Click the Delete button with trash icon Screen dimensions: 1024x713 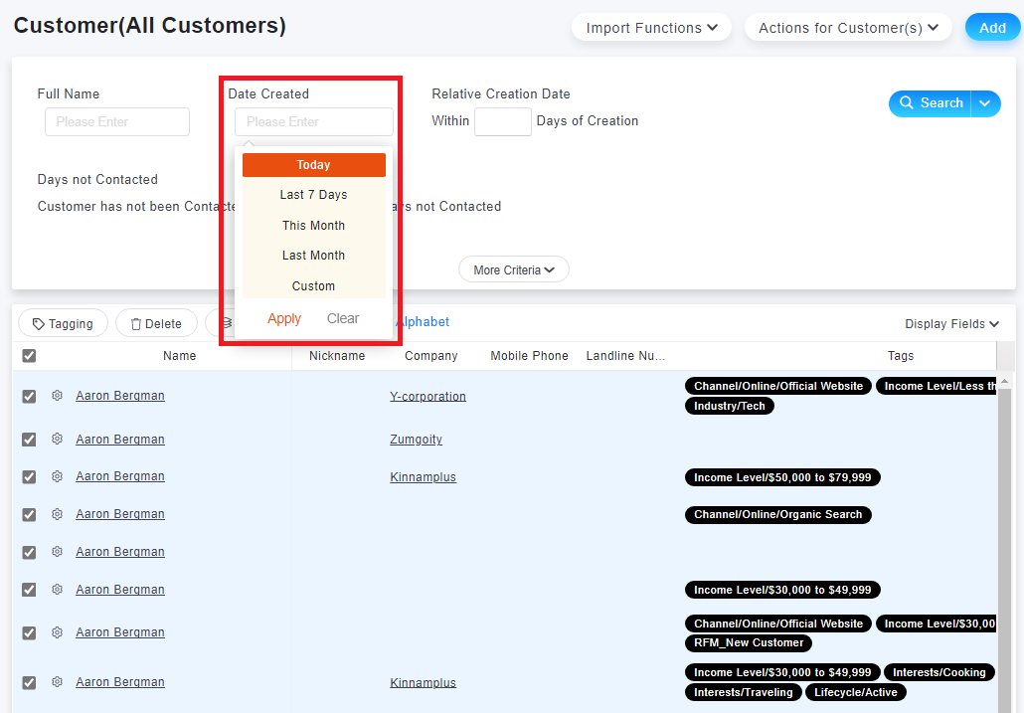(156, 323)
